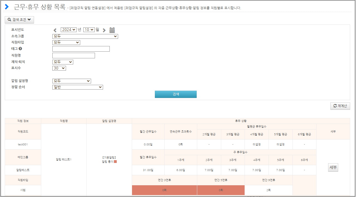Change the 표시수 dropdown set to 30

point(59,68)
